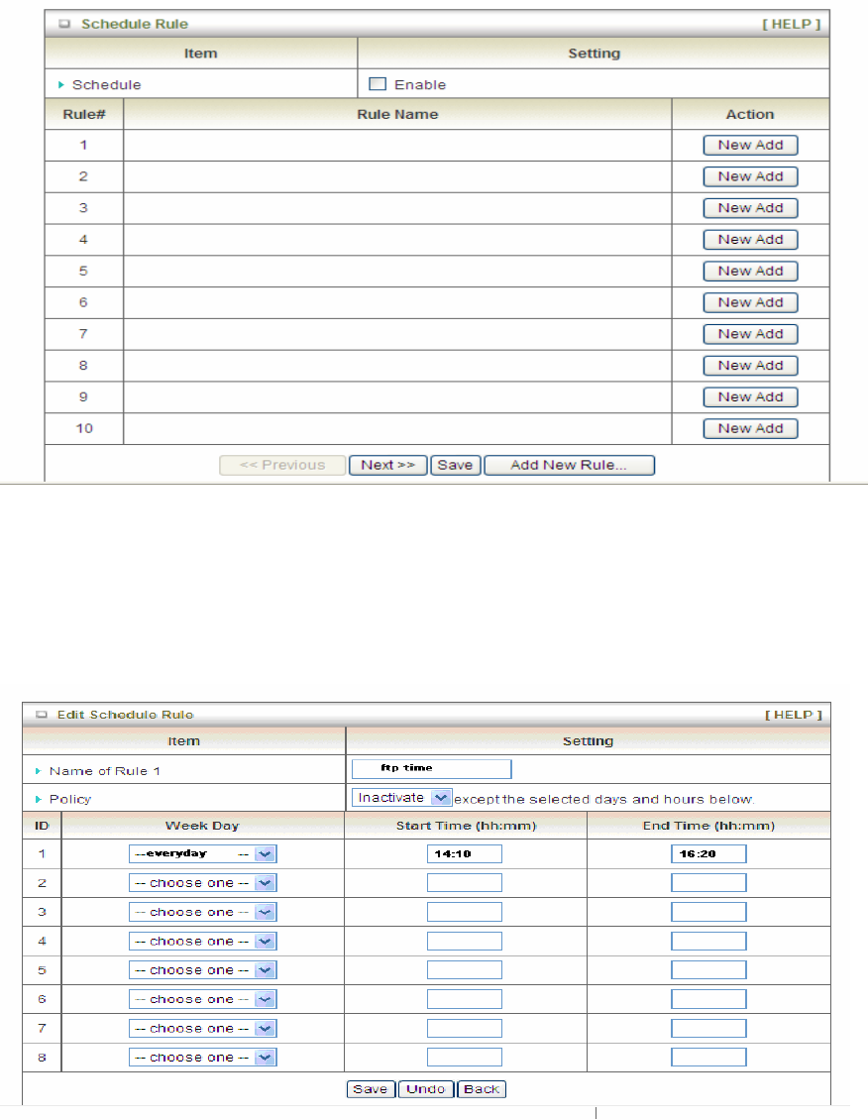Click start time field for ID 5
868x1120 pixels.
coord(465,970)
